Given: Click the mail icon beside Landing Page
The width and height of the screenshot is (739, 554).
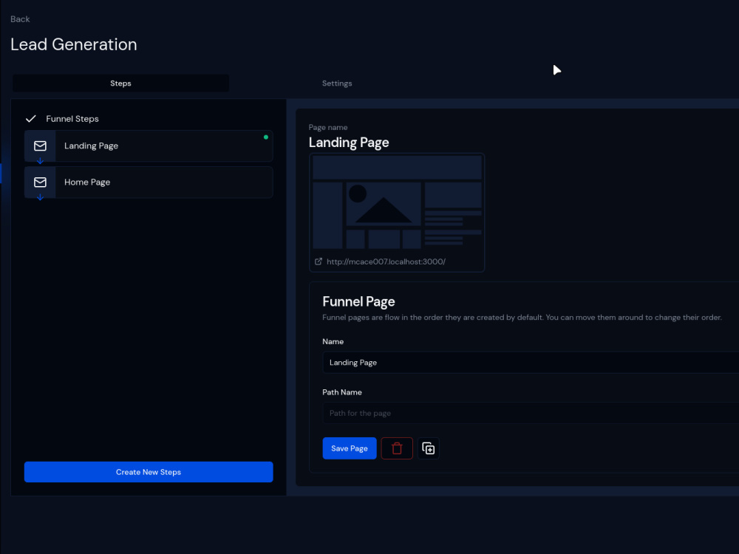Looking at the screenshot, I should 40,146.
